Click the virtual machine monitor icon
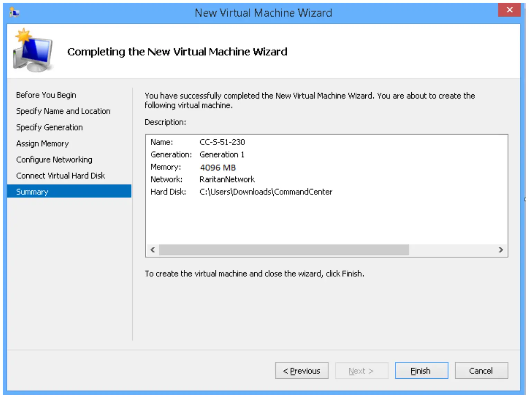Image resolution: width=529 pixels, height=397 pixels. point(33,51)
